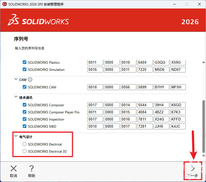Collapse the CAM section
Screen dimensions: 206x182
16,80
